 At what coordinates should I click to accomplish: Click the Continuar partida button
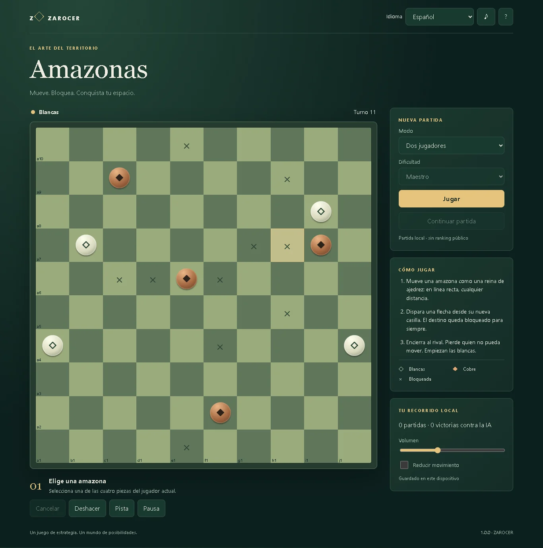(451, 221)
